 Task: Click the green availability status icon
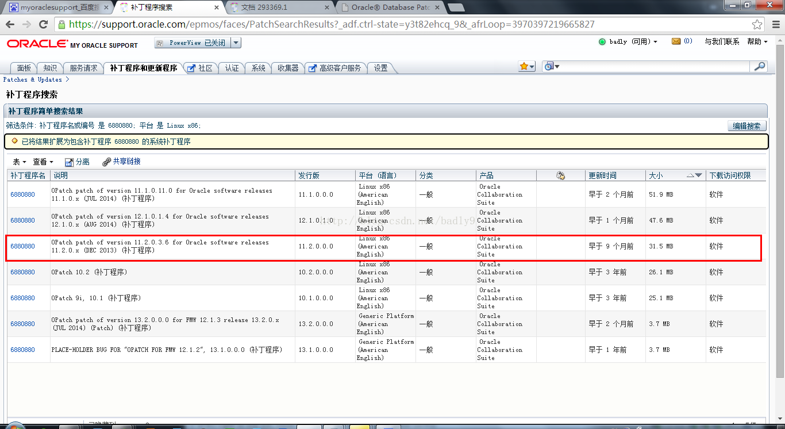pos(602,42)
